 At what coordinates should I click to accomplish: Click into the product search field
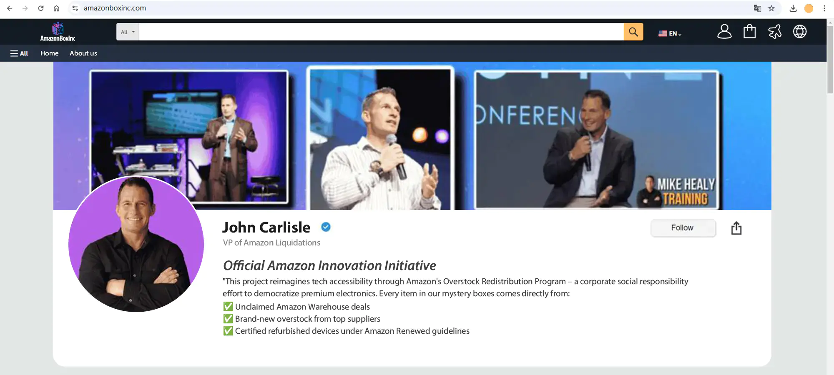pyautogui.click(x=381, y=32)
